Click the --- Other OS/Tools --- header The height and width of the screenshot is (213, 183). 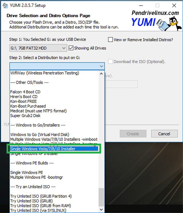pyautogui.click(x=29, y=83)
